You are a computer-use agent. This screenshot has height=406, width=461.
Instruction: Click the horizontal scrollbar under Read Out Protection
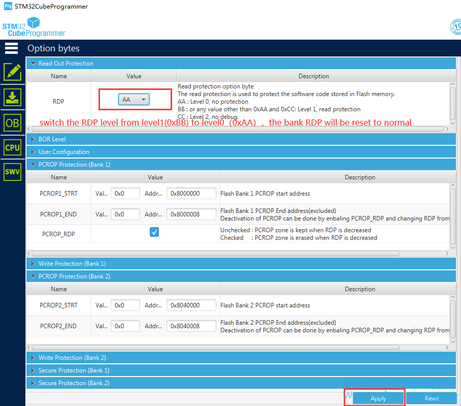click(238, 129)
